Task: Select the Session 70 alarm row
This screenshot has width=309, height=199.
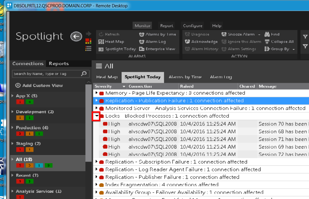Action: (x=204, y=124)
